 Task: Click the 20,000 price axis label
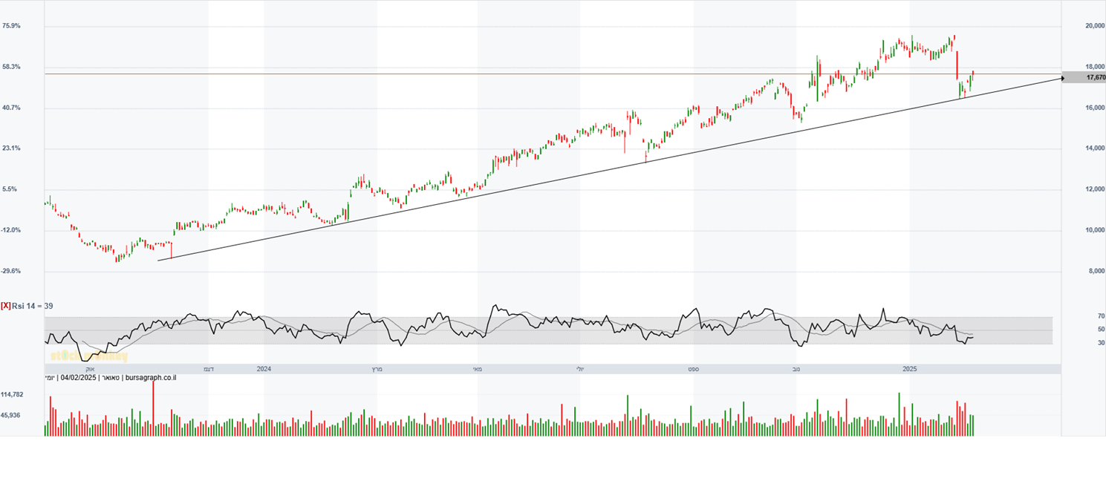click(1095, 26)
